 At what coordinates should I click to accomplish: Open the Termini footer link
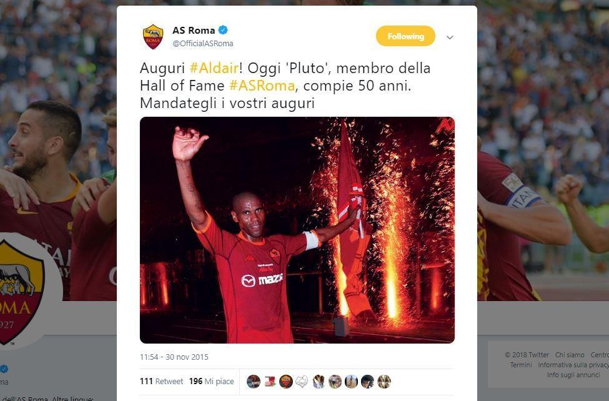[x=521, y=365]
